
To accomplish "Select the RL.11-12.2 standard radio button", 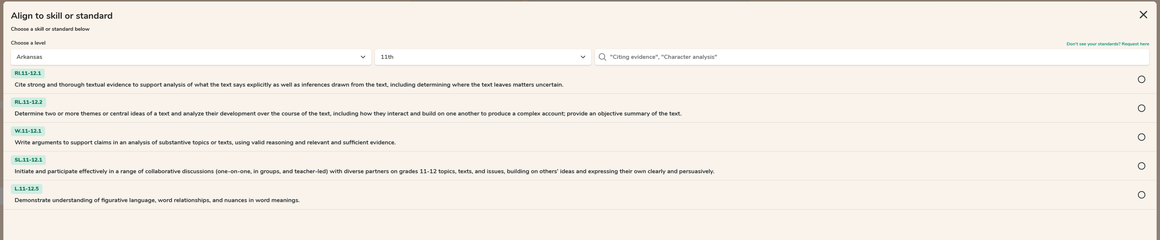I will tap(1141, 108).
